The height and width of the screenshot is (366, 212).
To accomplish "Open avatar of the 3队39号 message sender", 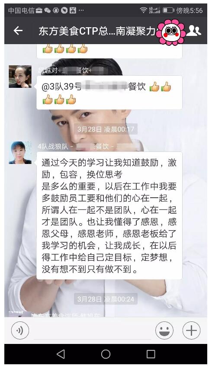I will [20, 76].
